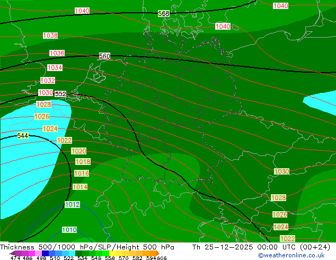Viewport: 336px width, 260px height.
Task: Click the 1038 isobar label
Action: tap(50, 36)
